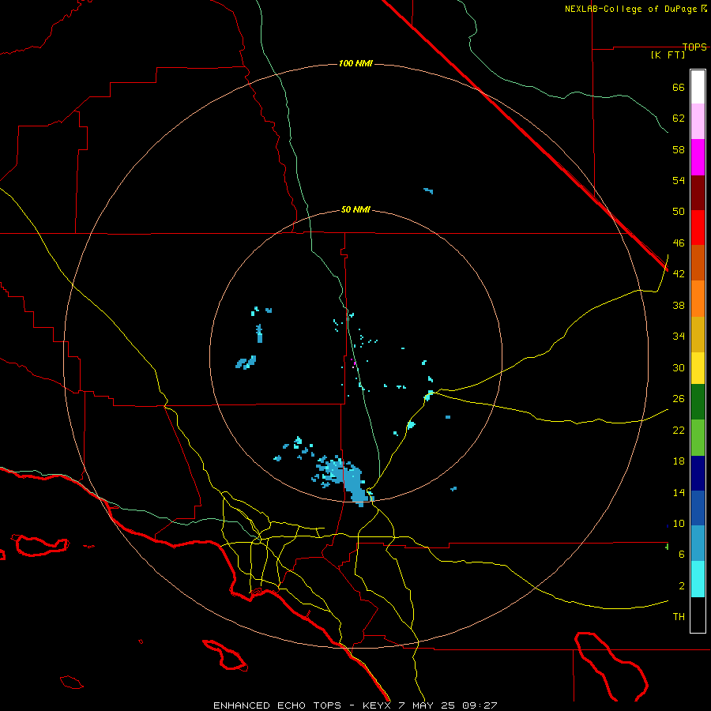Pick the light steel-blue legend swatch
The image size is (711, 711).
tap(698, 544)
